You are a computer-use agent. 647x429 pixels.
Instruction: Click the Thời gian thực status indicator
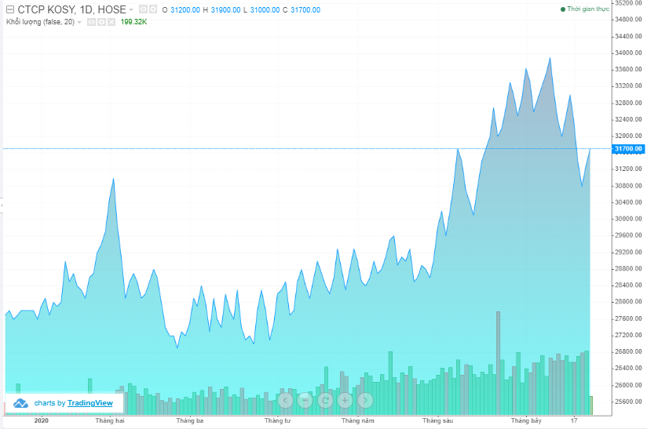point(585,9)
